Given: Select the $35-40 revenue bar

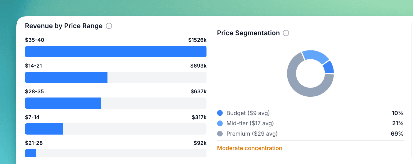Looking at the screenshot, I should 116,52.
